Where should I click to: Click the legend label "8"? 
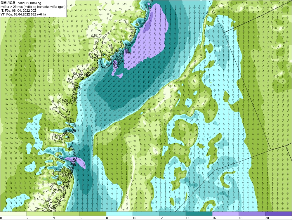pos(107,218)
